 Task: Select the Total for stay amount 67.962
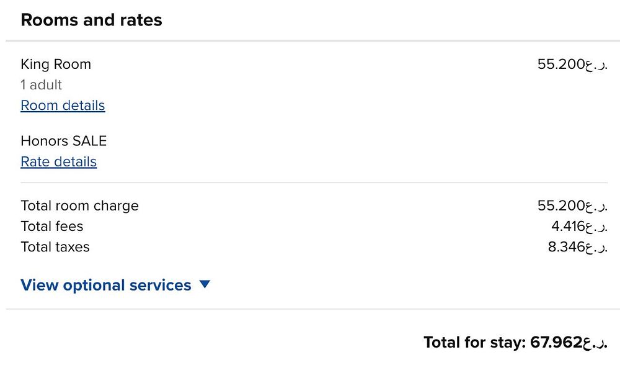pyautogui.click(x=556, y=342)
